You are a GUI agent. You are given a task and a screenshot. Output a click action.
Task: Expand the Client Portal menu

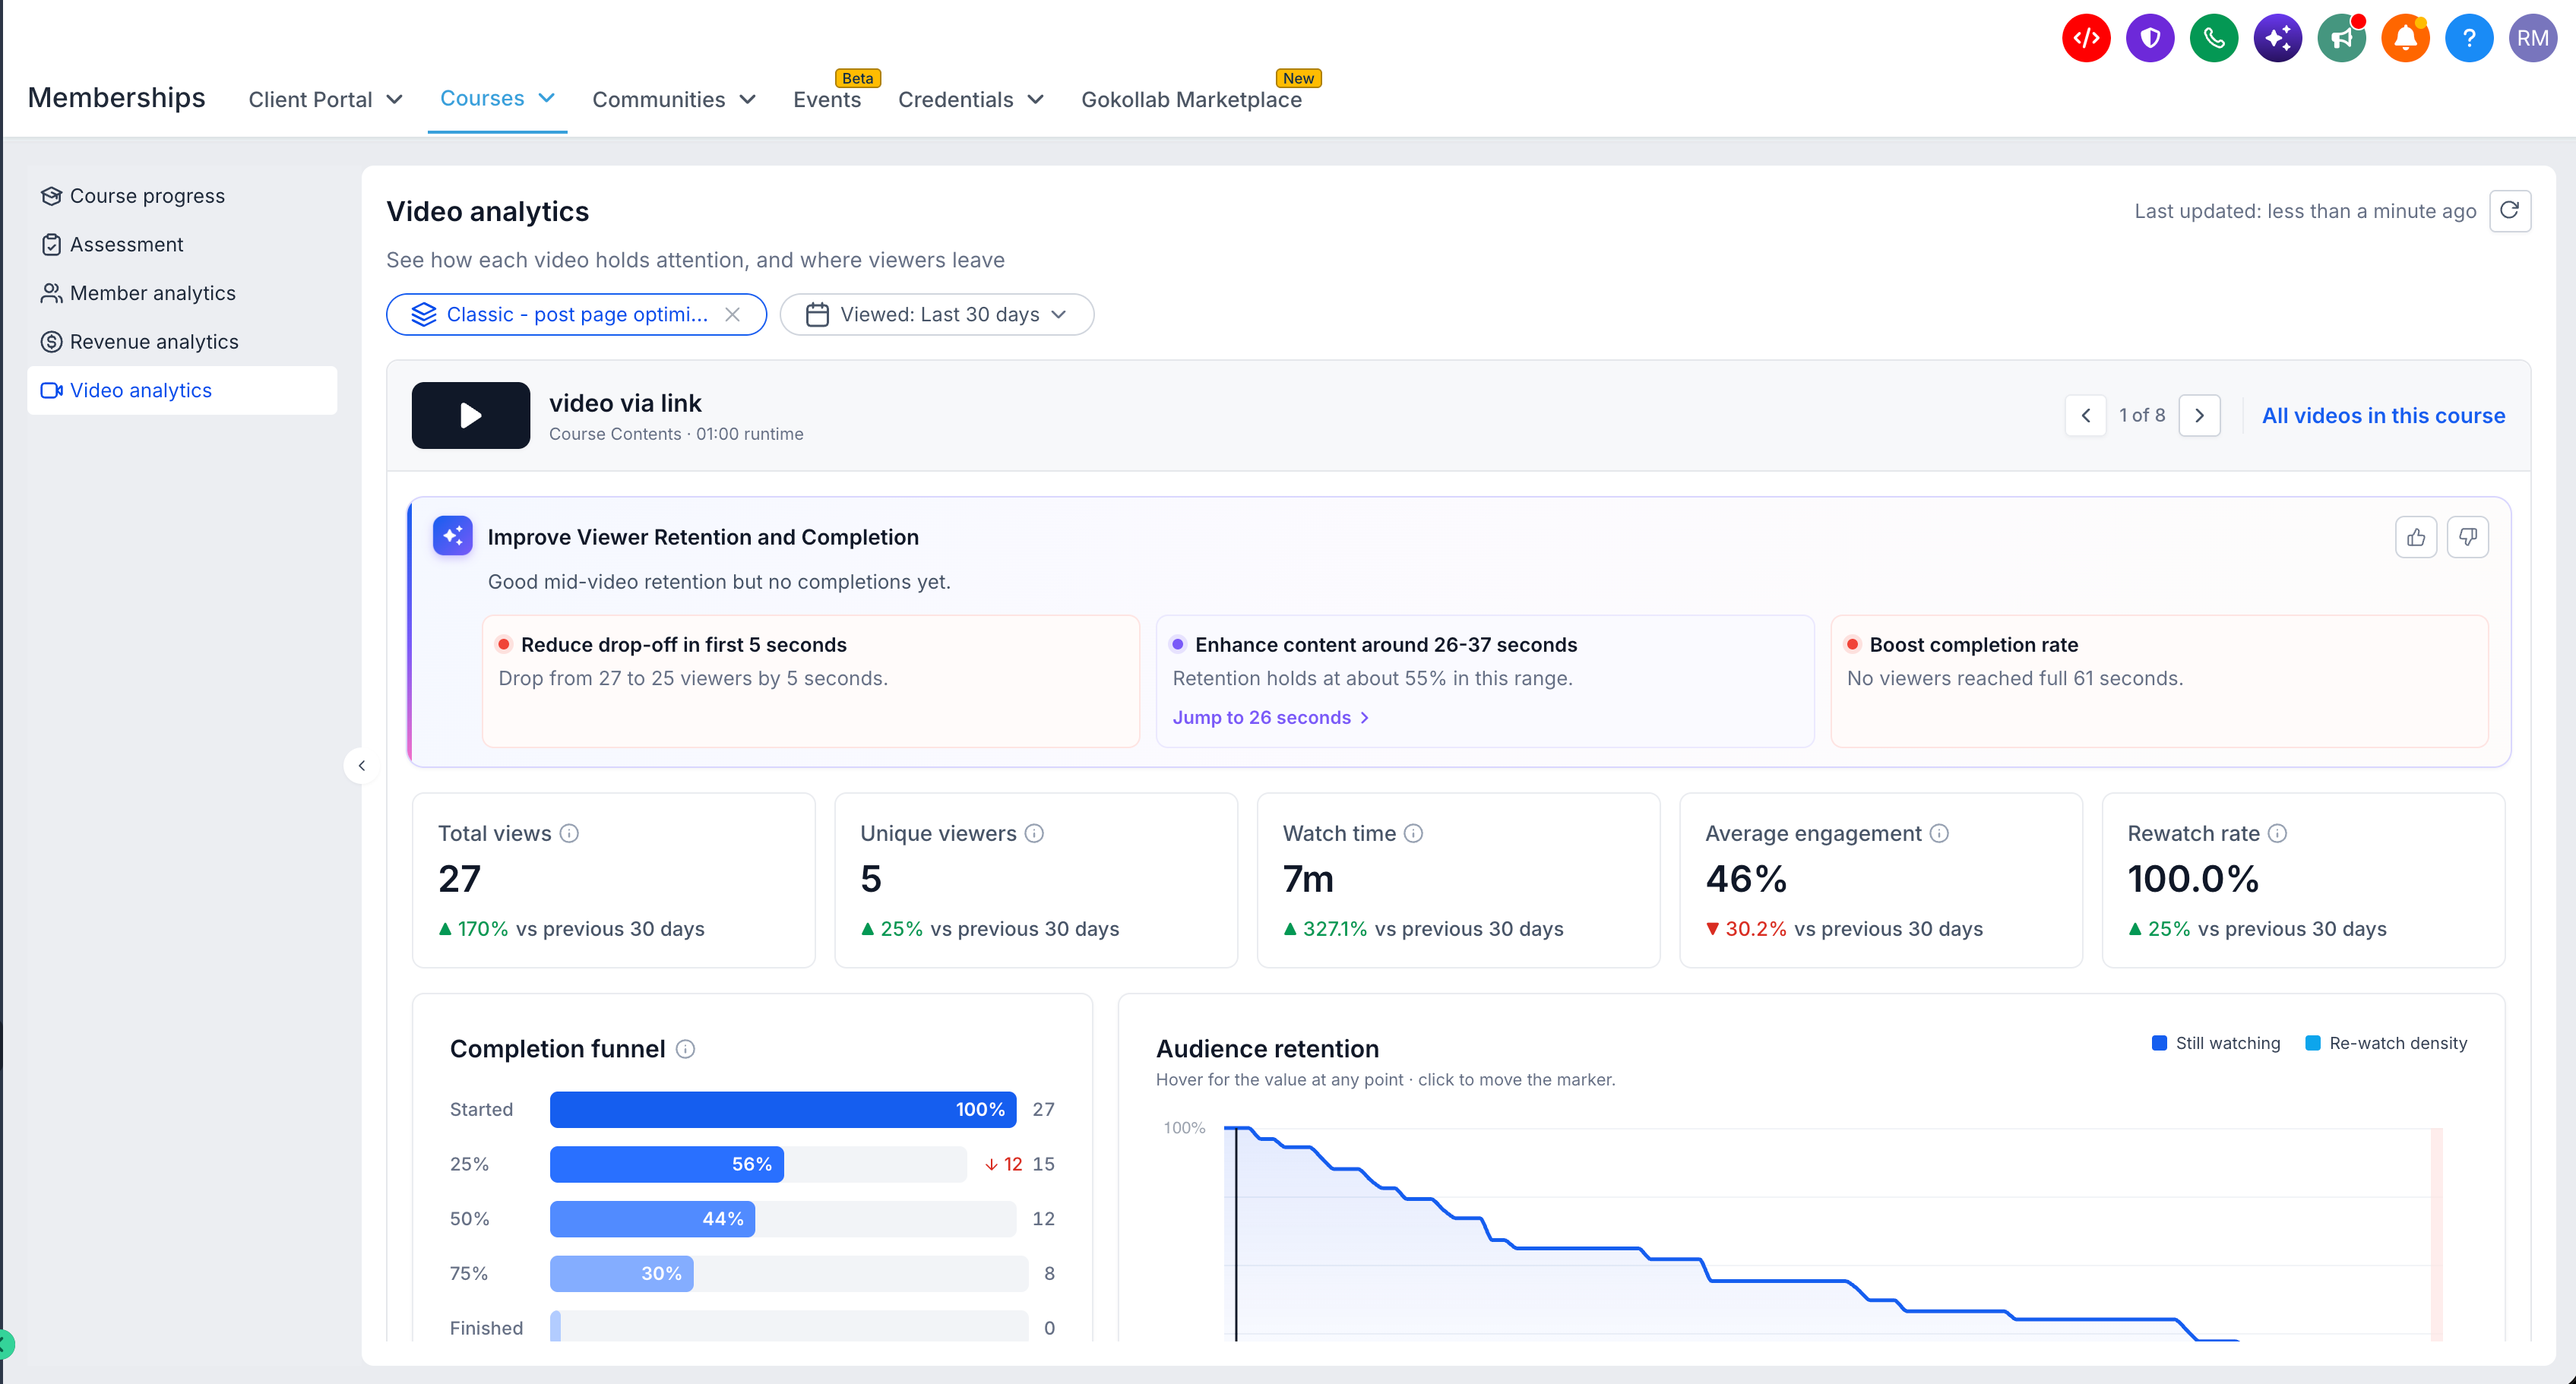point(326,100)
